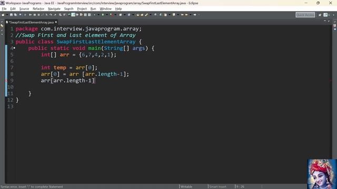This screenshot has width=337, height=189.
Task: Click the Open Task toolbar icon
Action: (x=142, y=15)
